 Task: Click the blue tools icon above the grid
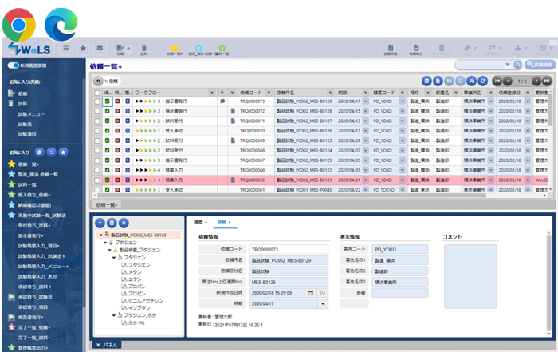click(x=472, y=81)
